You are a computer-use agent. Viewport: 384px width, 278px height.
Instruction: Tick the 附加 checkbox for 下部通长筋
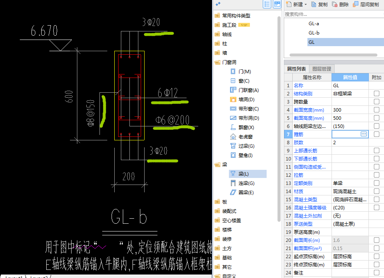(377, 159)
